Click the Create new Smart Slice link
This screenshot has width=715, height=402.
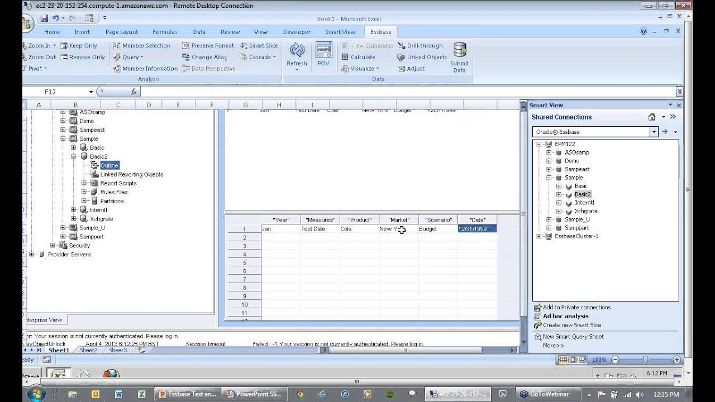pyautogui.click(x=571, y=325)
